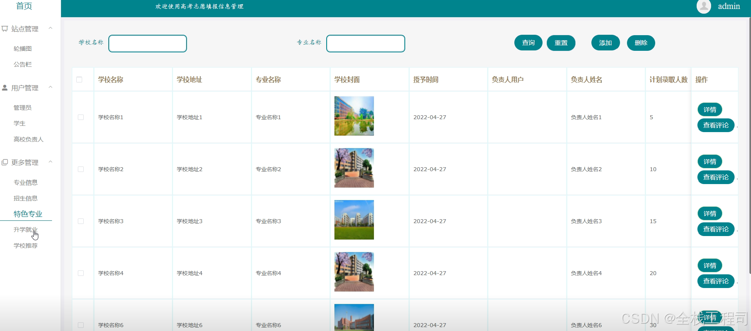
Task: Click the 学校地址 column header
Action: (x=189, y=80)
